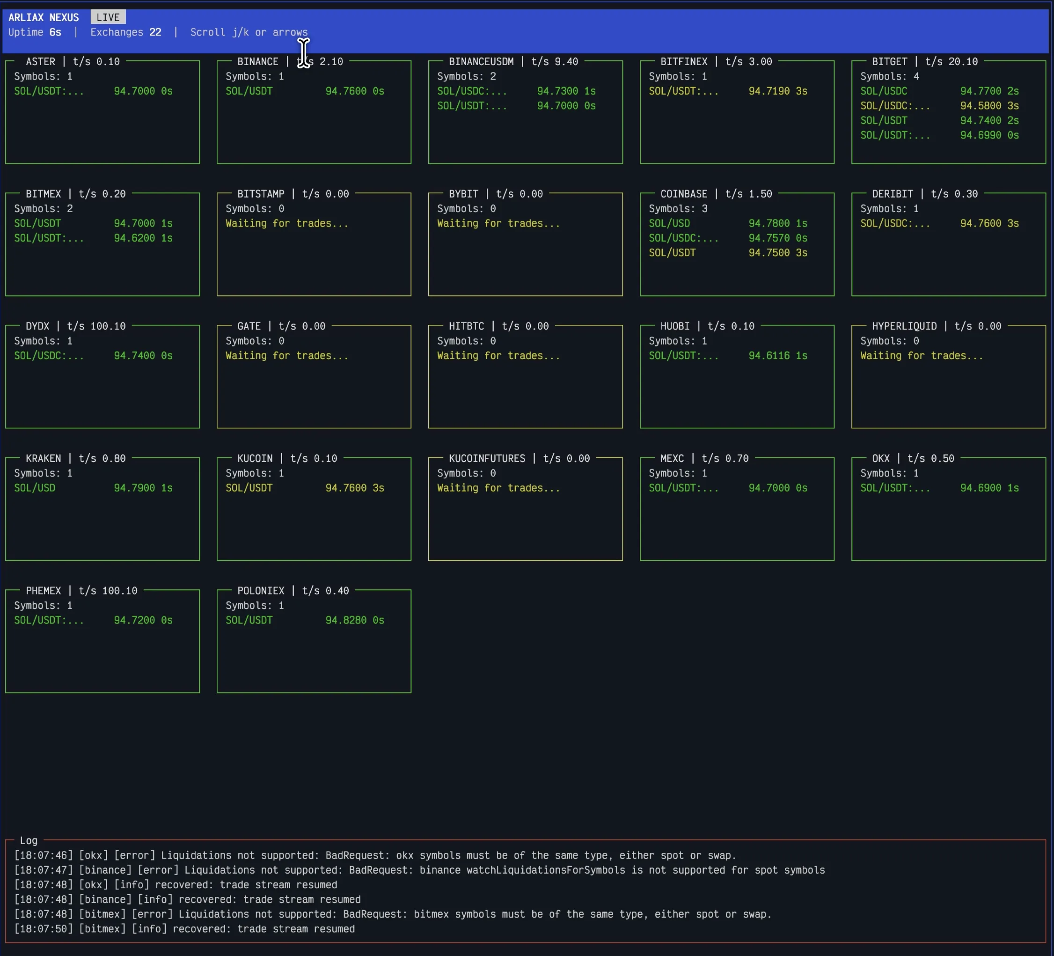This screenshot has height=956, width=1054.
Task: Click okx recovered info log line
Action: coord(176,885)
